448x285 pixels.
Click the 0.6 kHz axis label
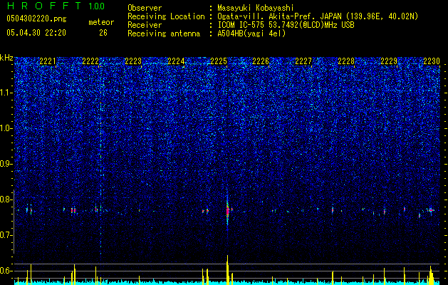(6, 271)
